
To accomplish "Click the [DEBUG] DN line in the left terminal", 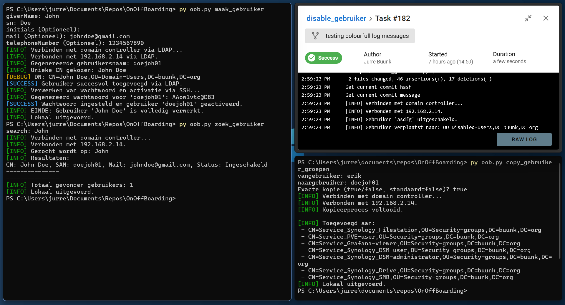I will [103, 77].
